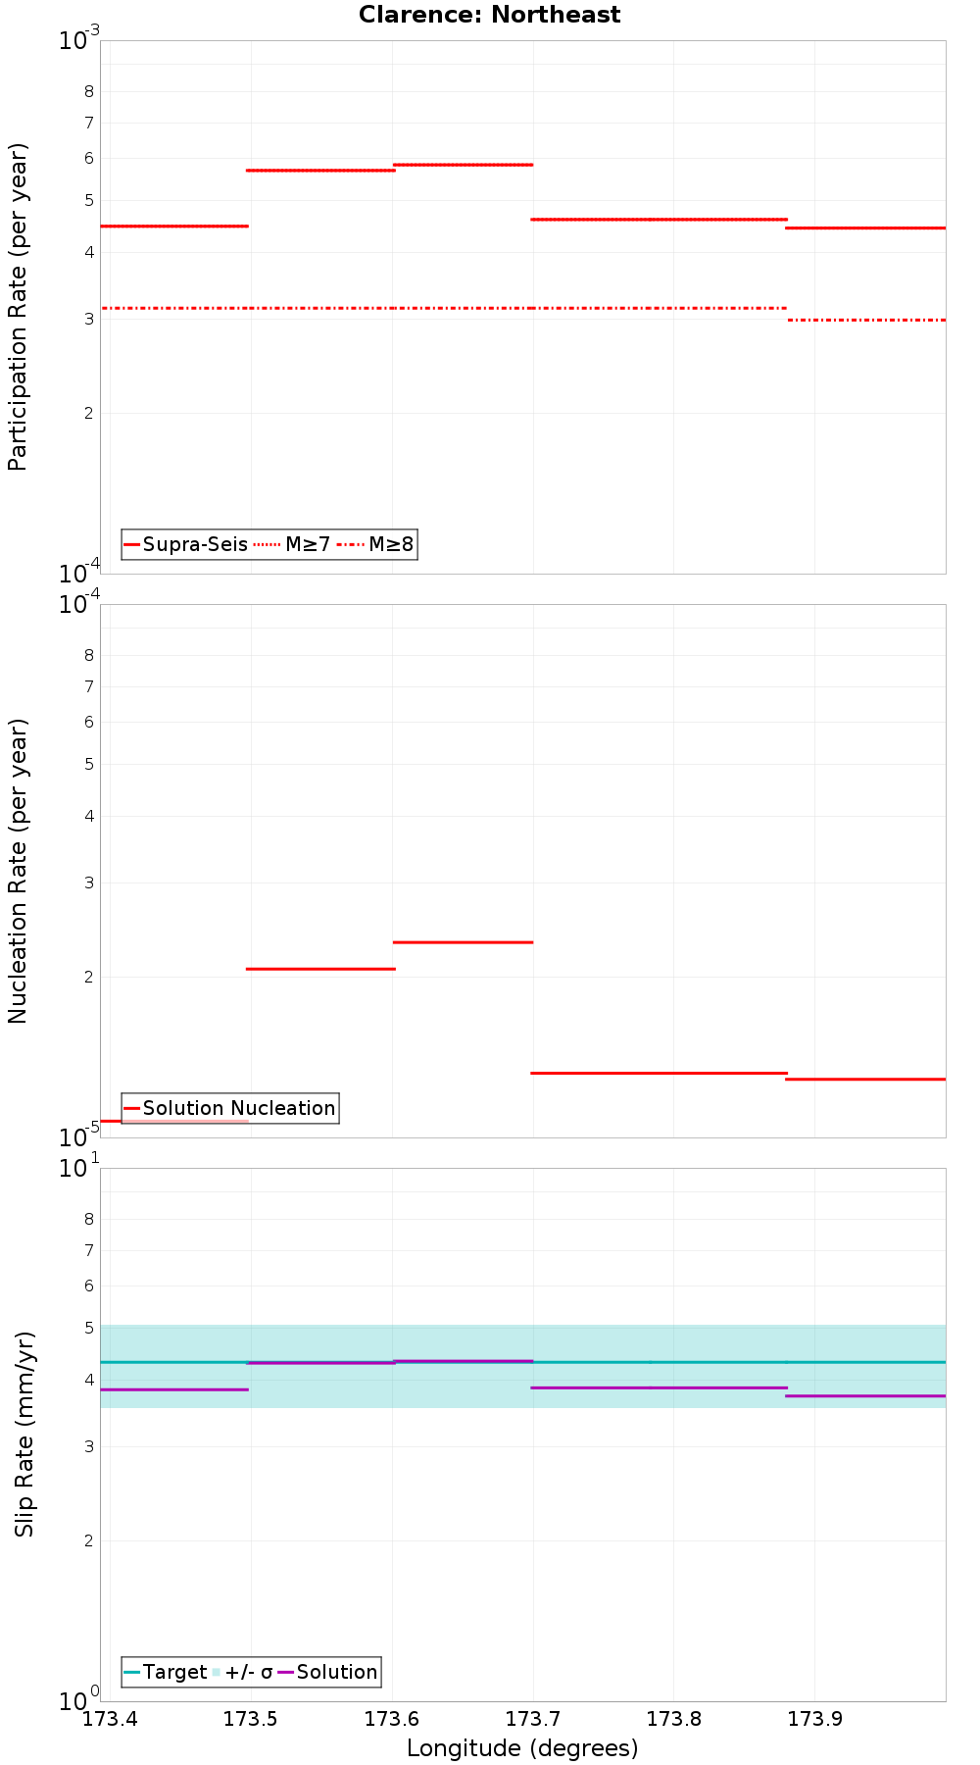Click the Target legend cyan line
The width and height of the screenshot is (980, 1765).
pos(132,1672)
